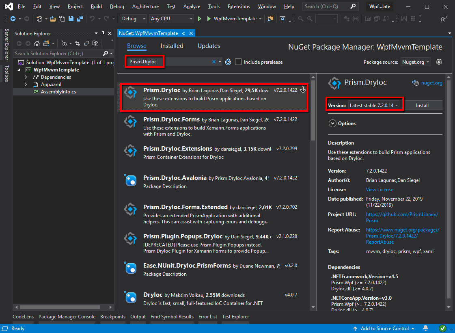Open the Debug configuration dropdown

point(133,19)
